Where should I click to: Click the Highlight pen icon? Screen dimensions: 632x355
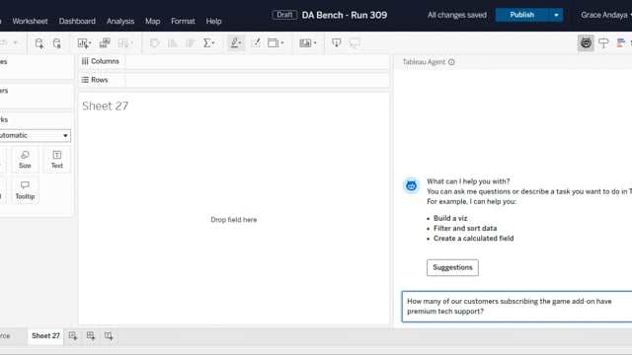236,43
